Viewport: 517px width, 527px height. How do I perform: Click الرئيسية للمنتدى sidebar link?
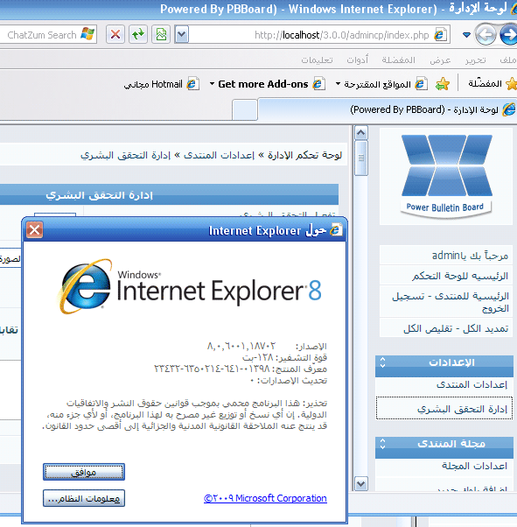point(472,296)
